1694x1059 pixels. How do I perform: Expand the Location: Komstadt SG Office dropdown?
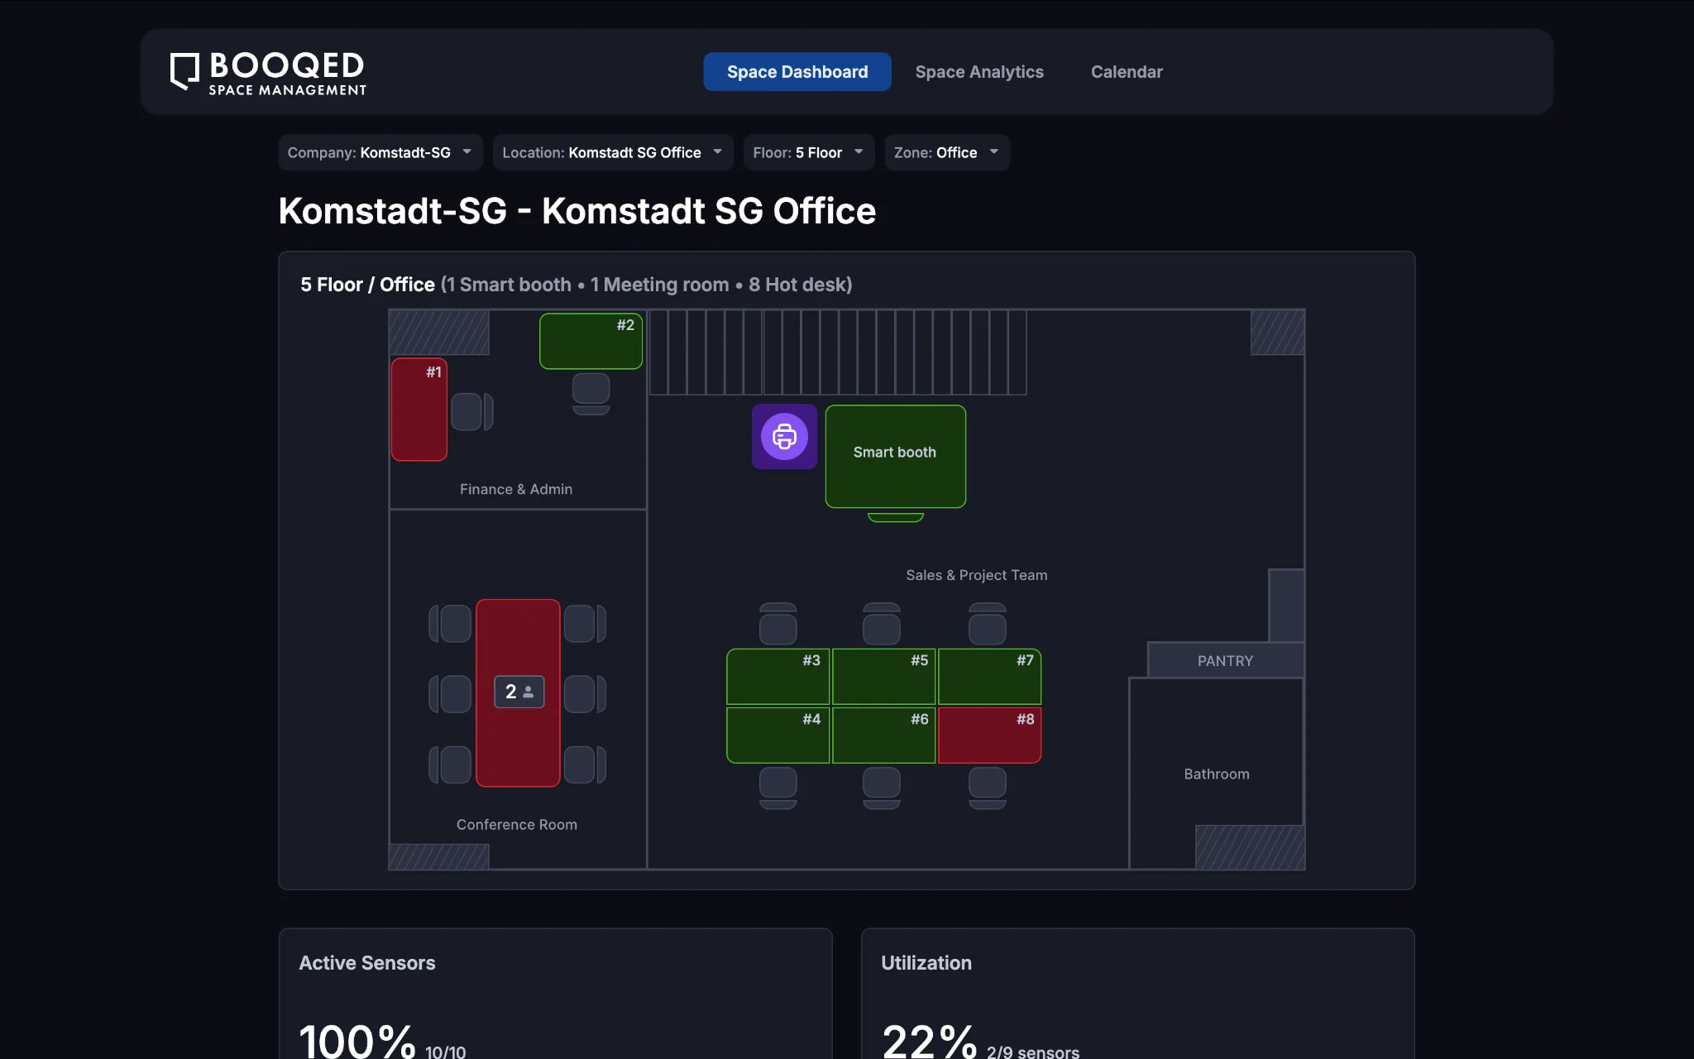pyautogui.click(x=613, y=152)
